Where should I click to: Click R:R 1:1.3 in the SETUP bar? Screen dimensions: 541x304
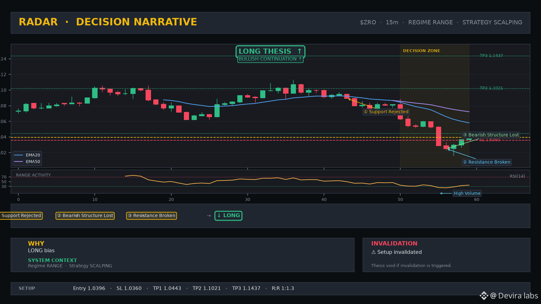click(283, 288)
